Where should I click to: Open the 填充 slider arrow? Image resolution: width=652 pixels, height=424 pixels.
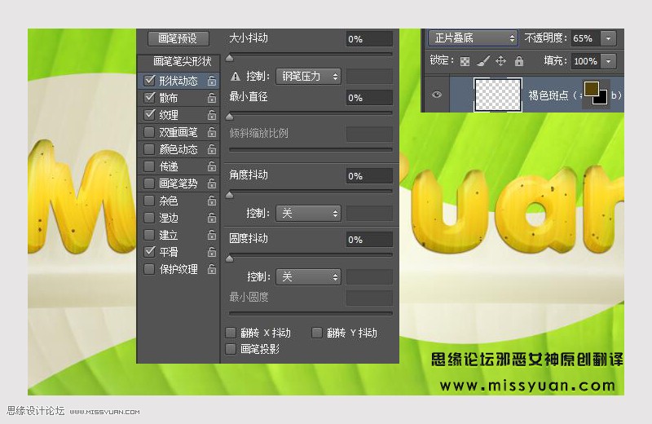coord(608,61)
